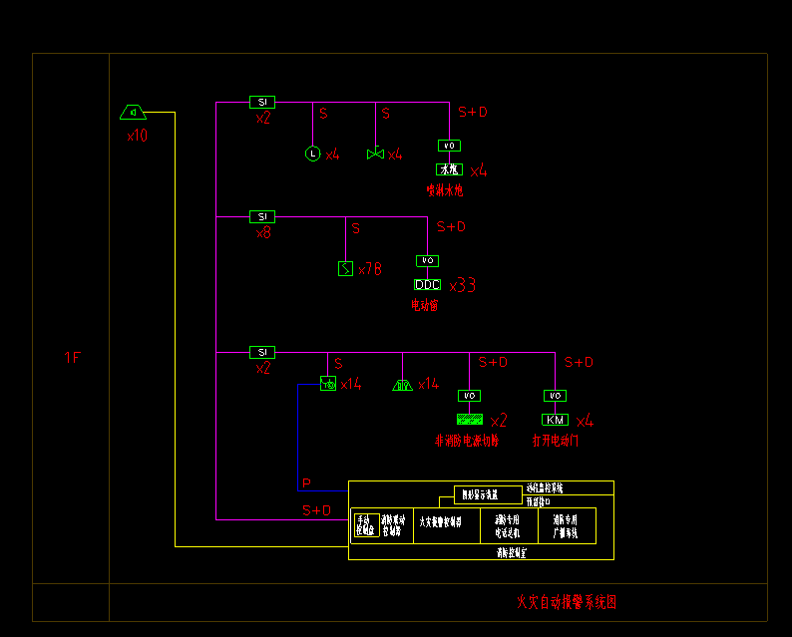The width and height of the screenshot is (792, 637).
Task: Select the red label below the 水炮 box
Action: 445,190
